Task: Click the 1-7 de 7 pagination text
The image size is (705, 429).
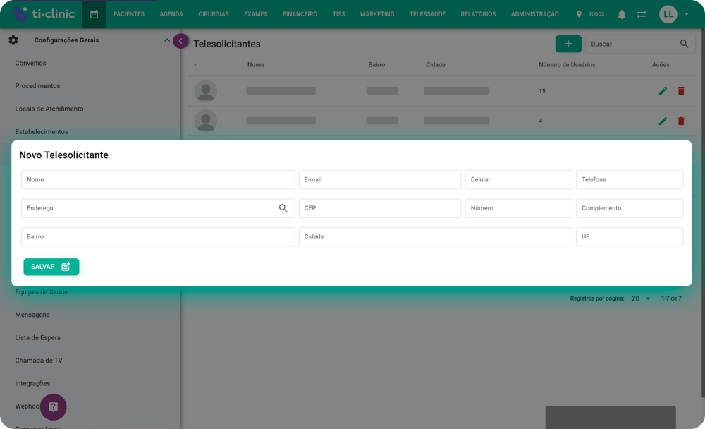Action: [x=671, y=298]
